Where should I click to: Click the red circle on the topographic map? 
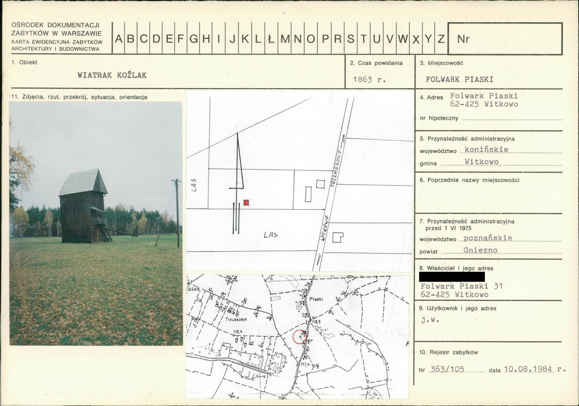tap(299, 337)
